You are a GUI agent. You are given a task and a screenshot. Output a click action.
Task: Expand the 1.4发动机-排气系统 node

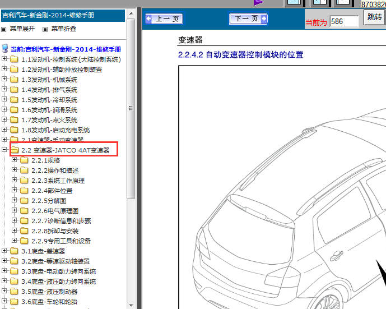[4, 89]
